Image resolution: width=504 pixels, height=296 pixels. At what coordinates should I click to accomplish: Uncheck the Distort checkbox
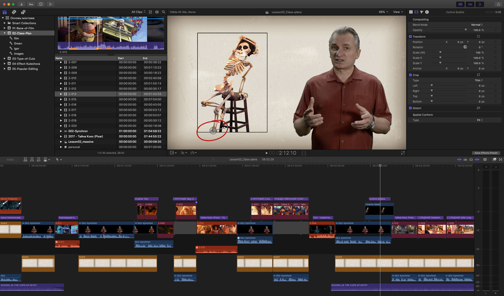[410, 108]
